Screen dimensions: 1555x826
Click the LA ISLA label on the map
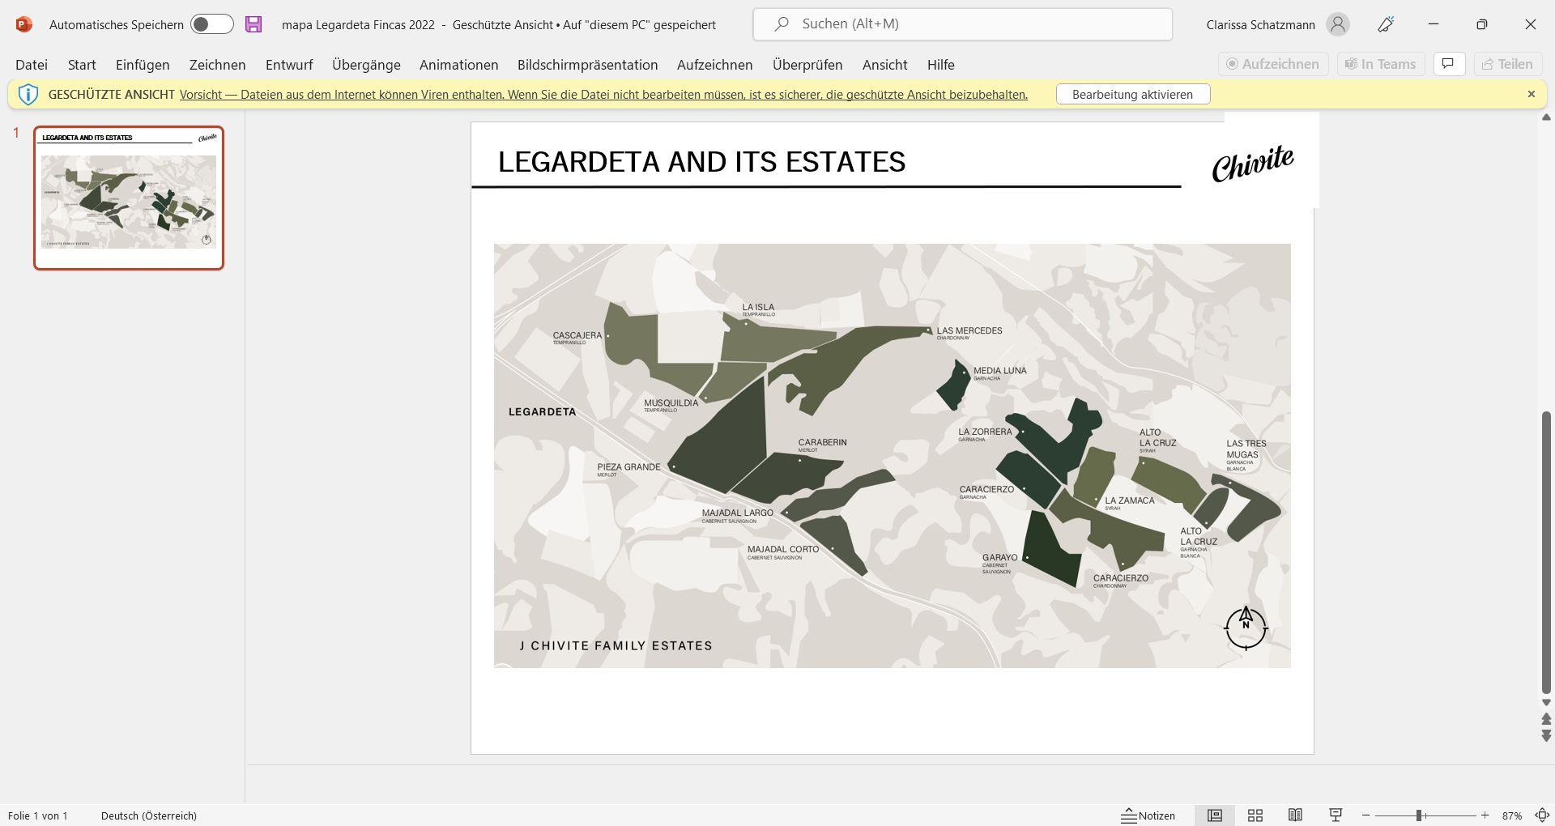coord(758,308)
